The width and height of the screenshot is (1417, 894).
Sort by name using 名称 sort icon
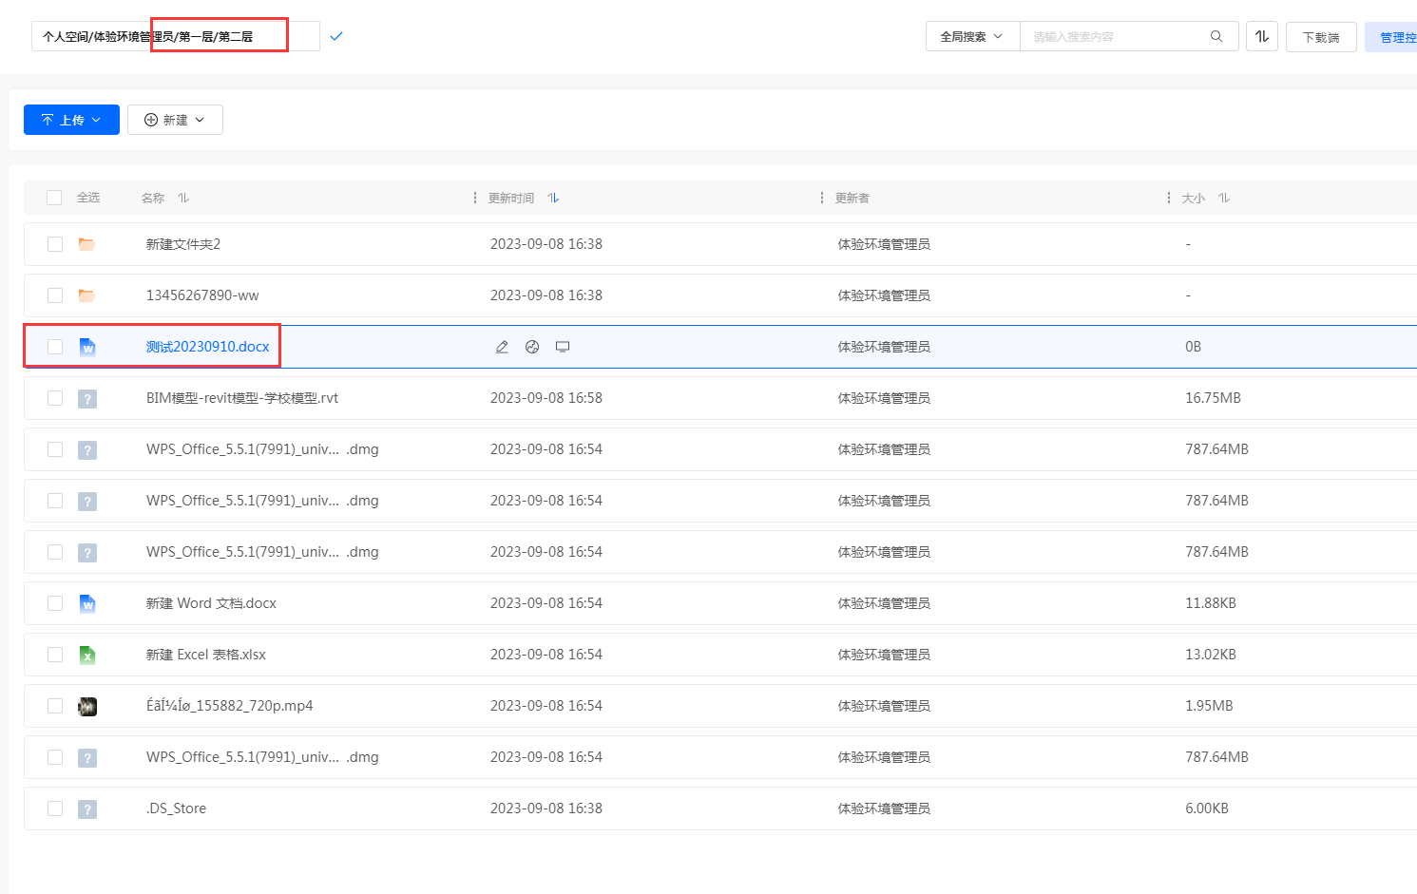(183, 198)
